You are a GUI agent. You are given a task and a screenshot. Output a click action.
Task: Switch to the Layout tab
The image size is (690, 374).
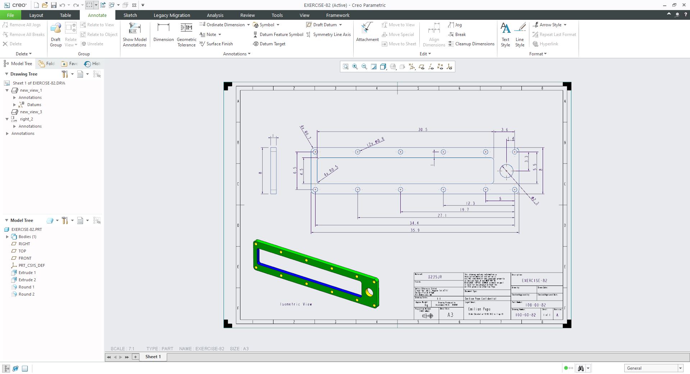[36, 15]
